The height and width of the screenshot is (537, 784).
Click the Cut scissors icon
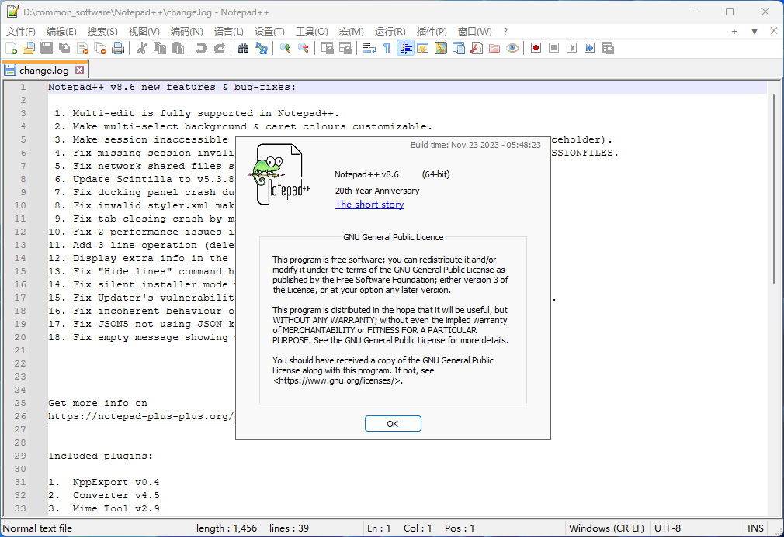tap(142, 48)
